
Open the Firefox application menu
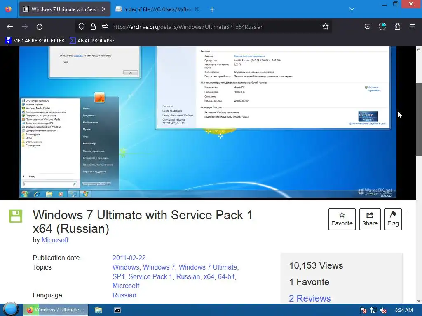coord(412,26)
